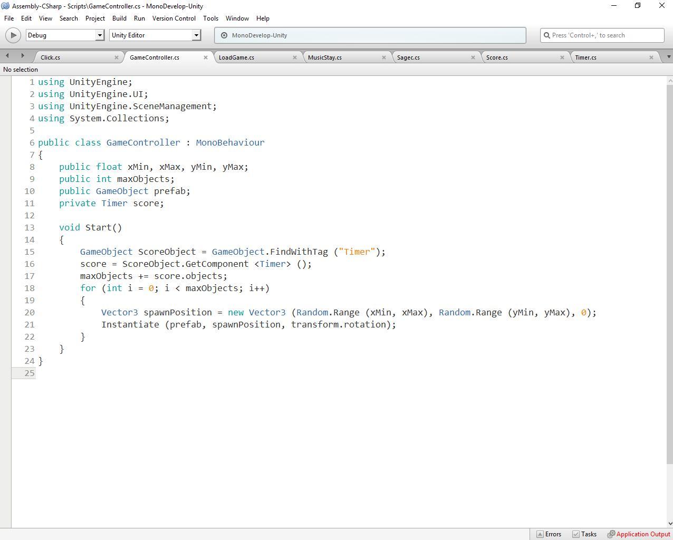Navigate to next tab arrow
The image size is (673, 540).
pos(22,56)
